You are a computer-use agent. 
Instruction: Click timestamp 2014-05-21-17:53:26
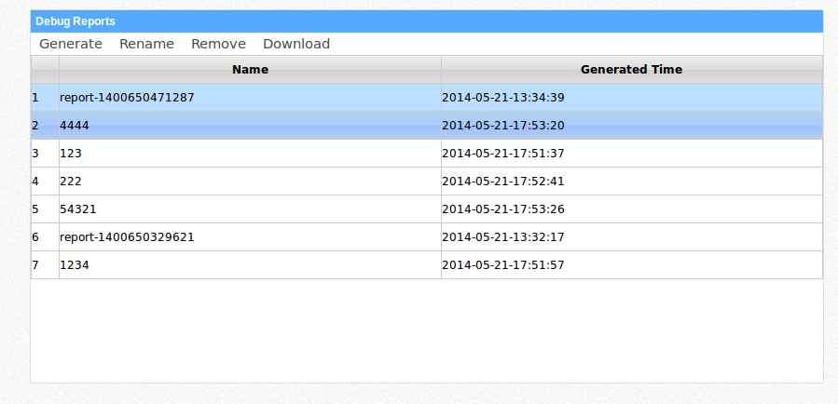pos(502,209)
